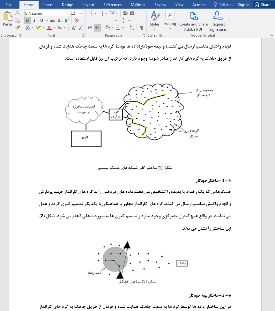This screenshot has width=275, height=311.
Task: Click the Sign in link
Action: click(243, 4)
